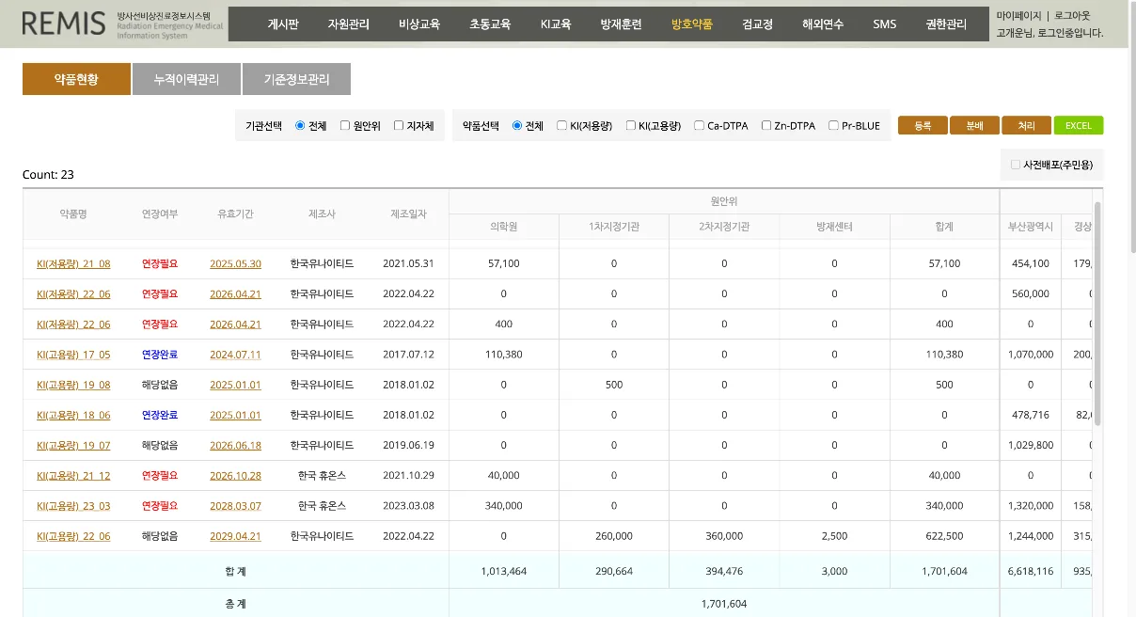This screenshot has height=617, width=1136.
Task: Check the Ca-DTPA filter
Action: (x=699, y=125)
